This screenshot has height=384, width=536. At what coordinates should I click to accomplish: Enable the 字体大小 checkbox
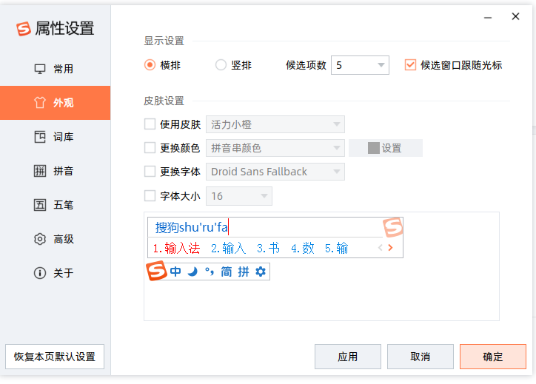click(x=150, y=196)
